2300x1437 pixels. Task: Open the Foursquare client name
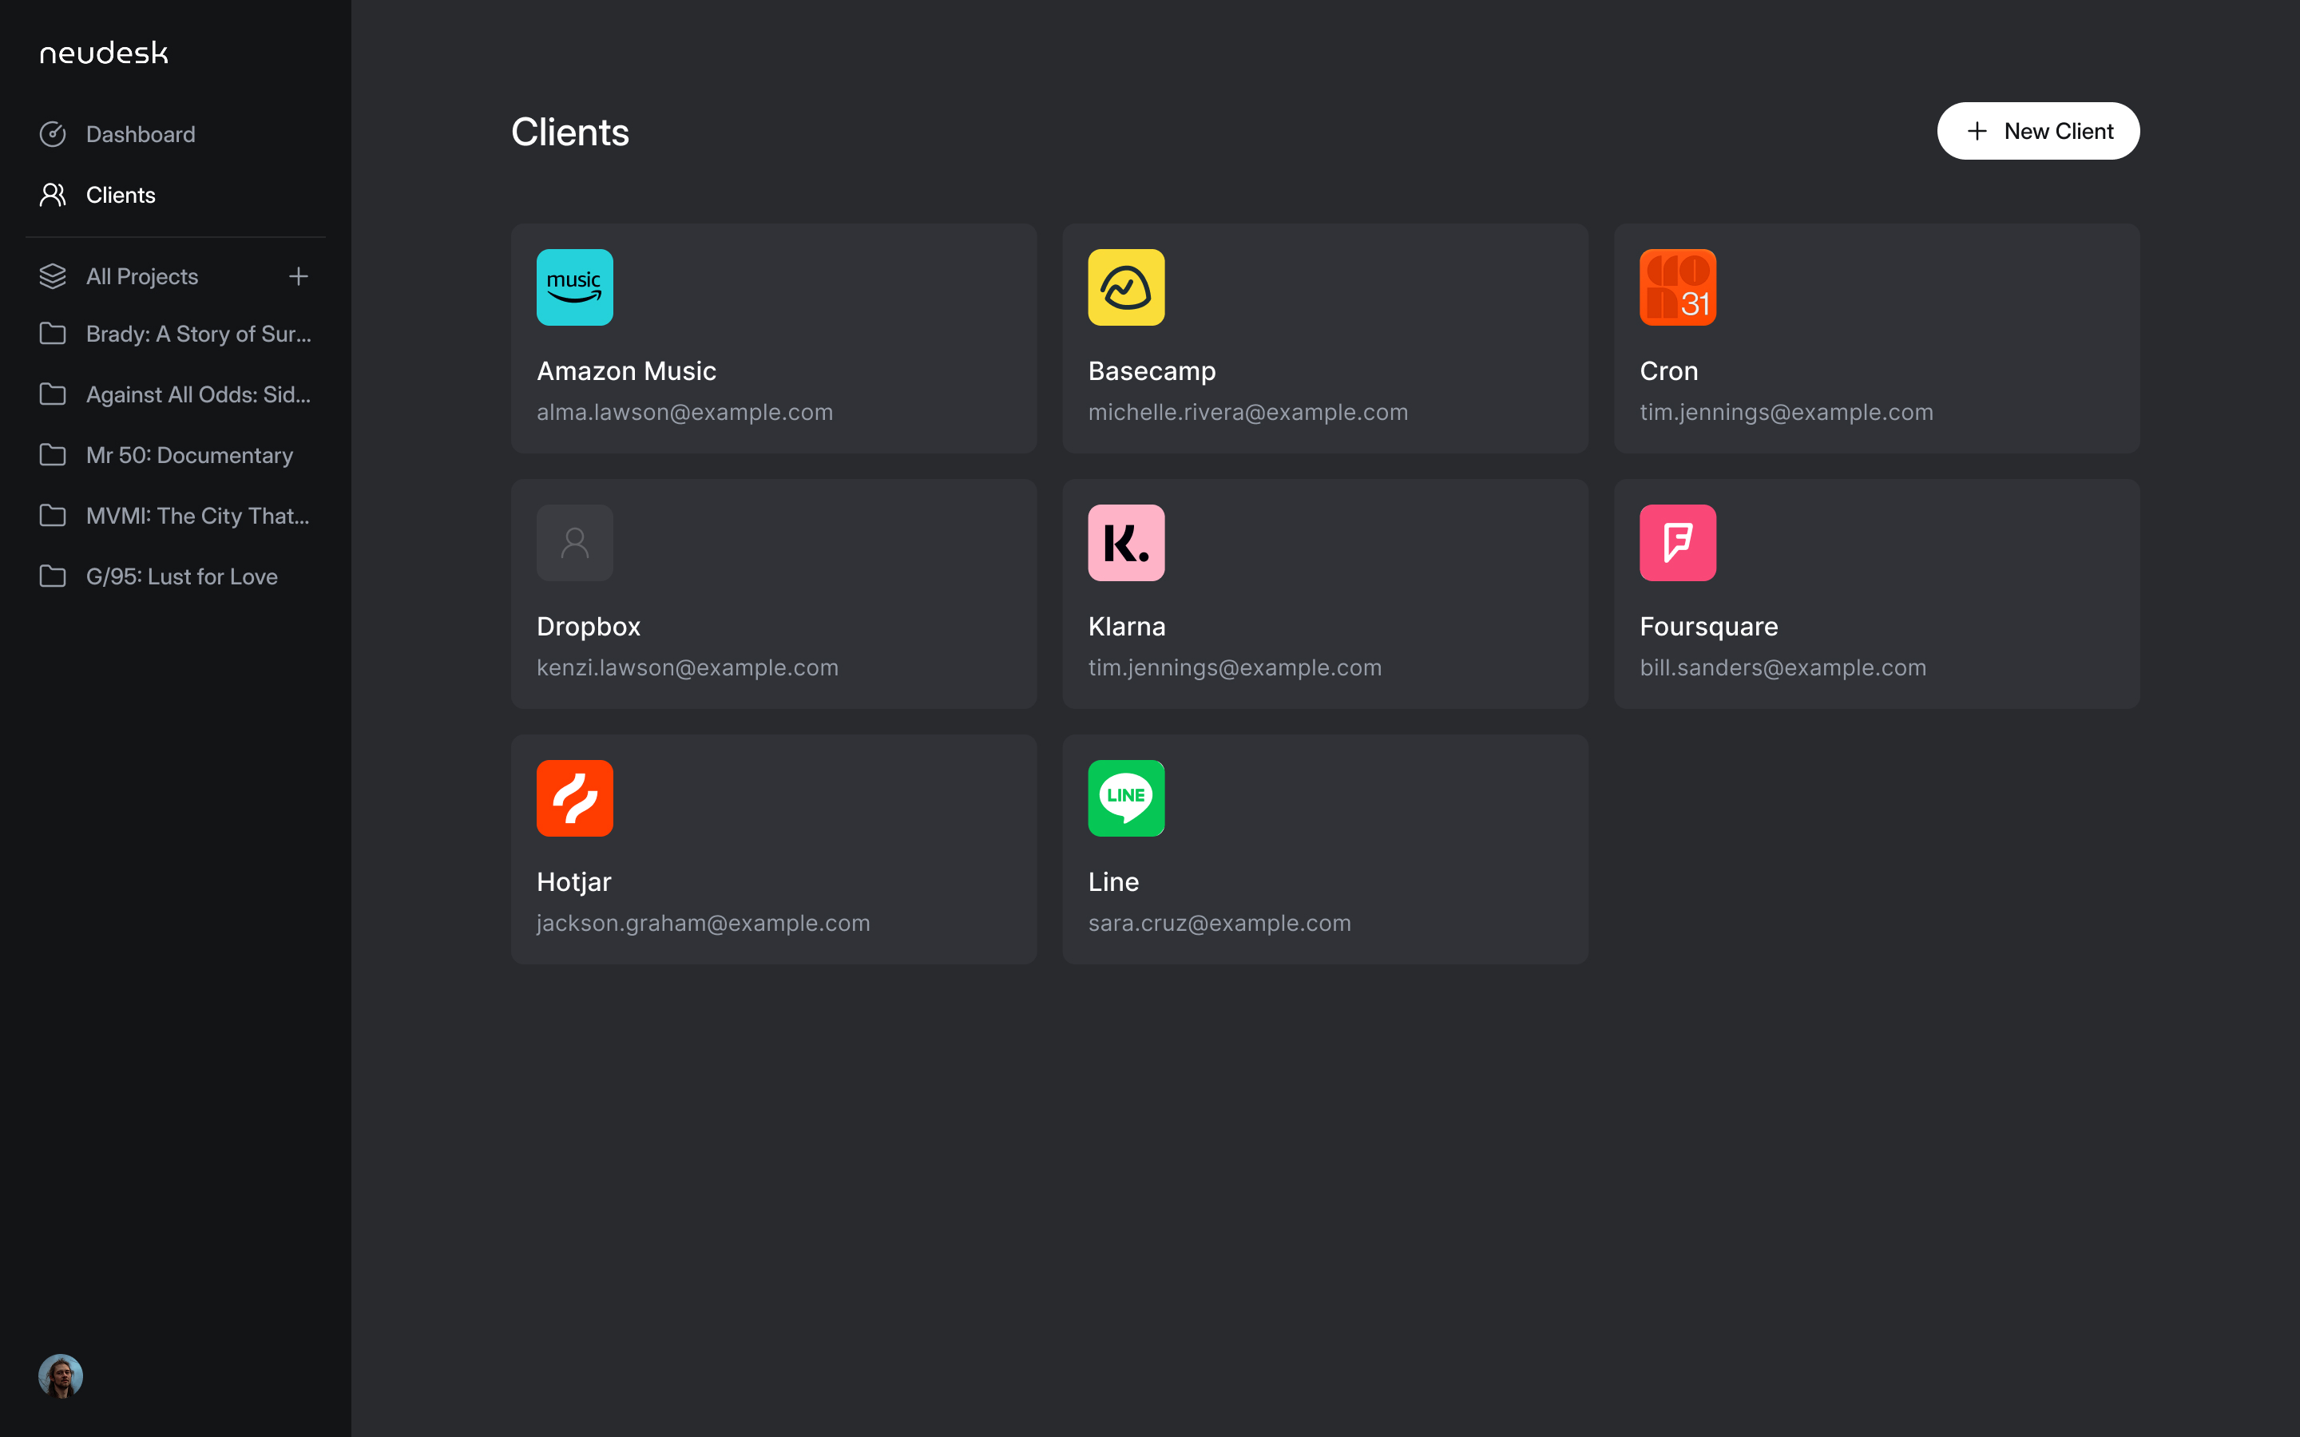tap(1709, 627)
